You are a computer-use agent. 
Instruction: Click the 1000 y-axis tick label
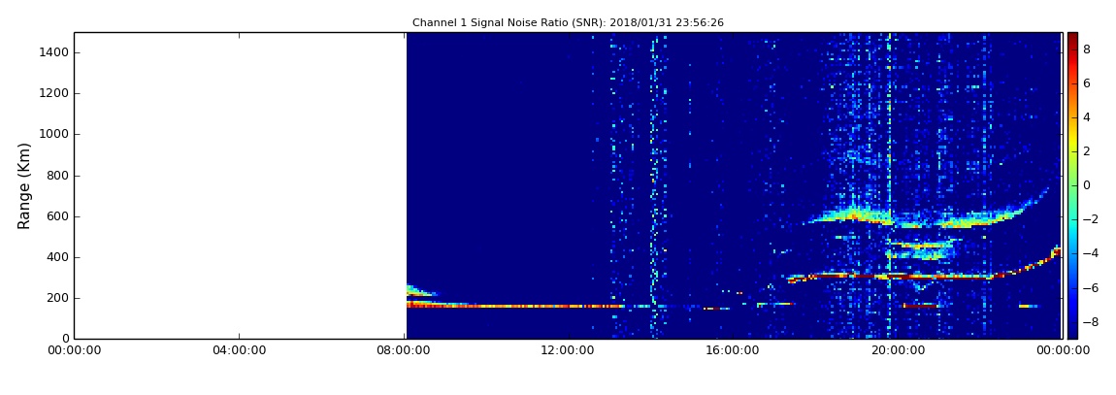click(x=54, y=135)
